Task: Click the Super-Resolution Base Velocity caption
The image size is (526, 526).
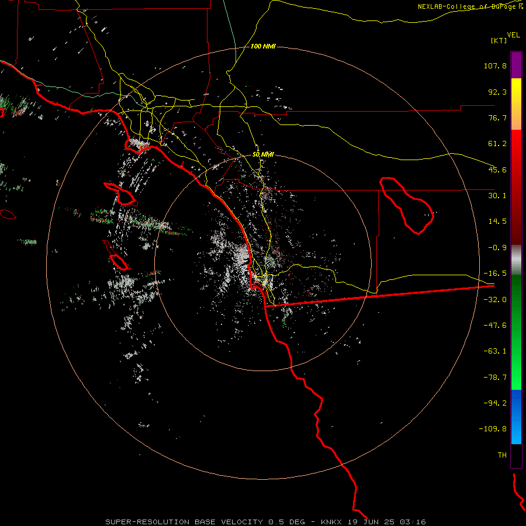Action: (266, 522)
